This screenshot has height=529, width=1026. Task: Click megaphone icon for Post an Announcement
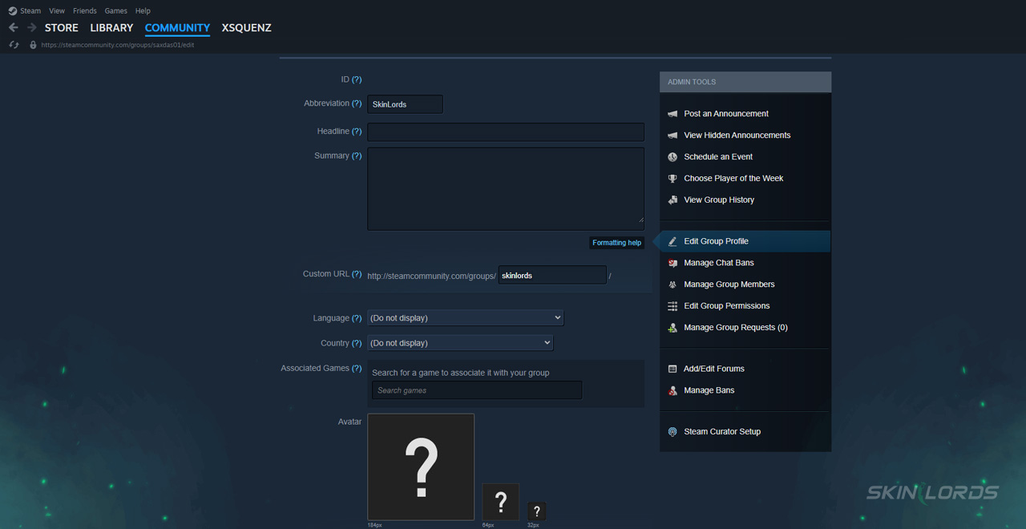[673, 114]
